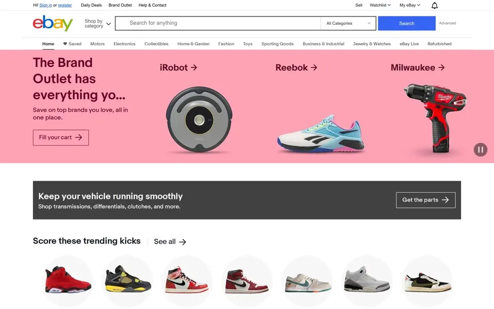Click the Sell link
Image resolution: width=494 pixels, height=309 pixels.
point(359,5)
